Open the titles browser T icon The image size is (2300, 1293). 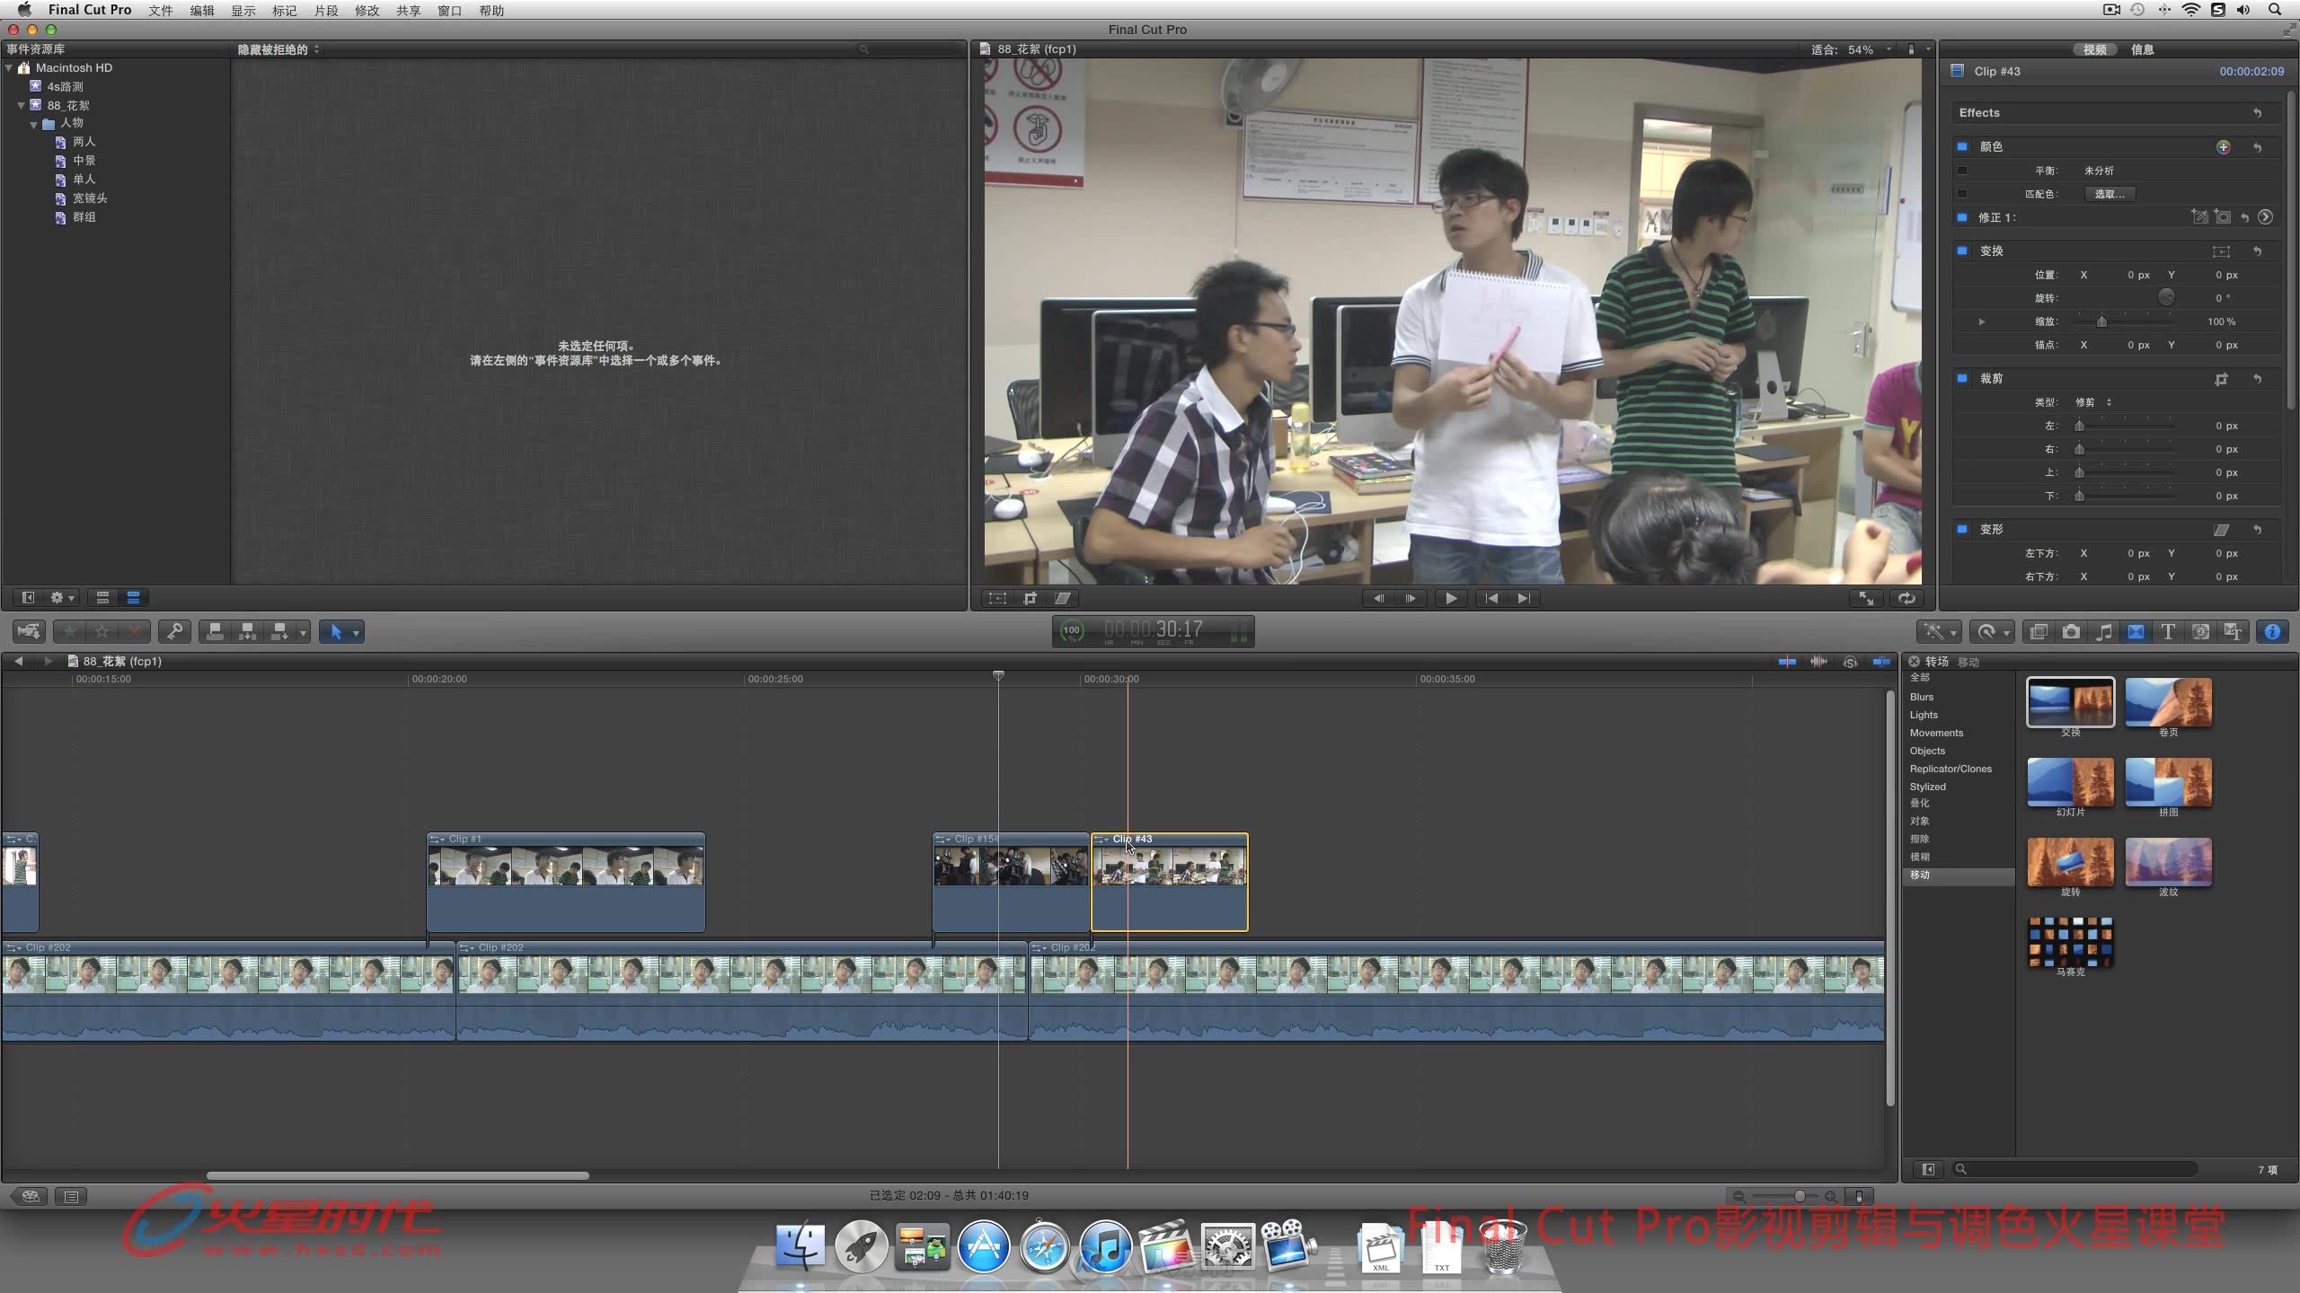2168,632
